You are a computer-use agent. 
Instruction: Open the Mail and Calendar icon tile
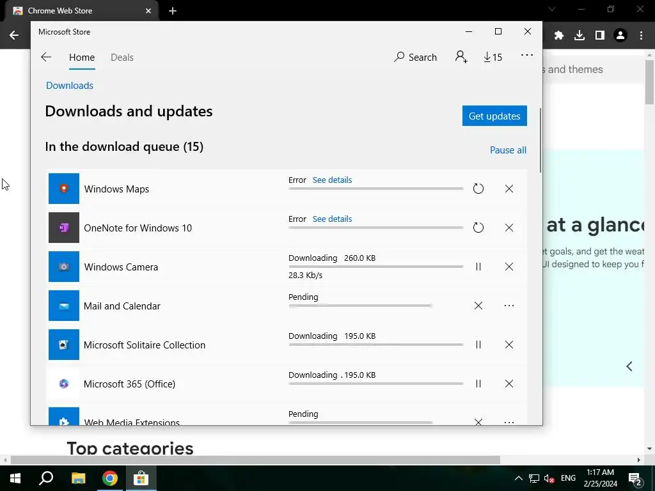click(64, 306)
